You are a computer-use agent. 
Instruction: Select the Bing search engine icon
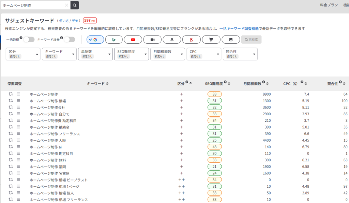[114, 40]
